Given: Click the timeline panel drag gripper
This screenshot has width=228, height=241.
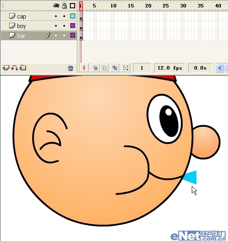Looking at the screenshot, I should pyautogui.click(x=3, y=6).
